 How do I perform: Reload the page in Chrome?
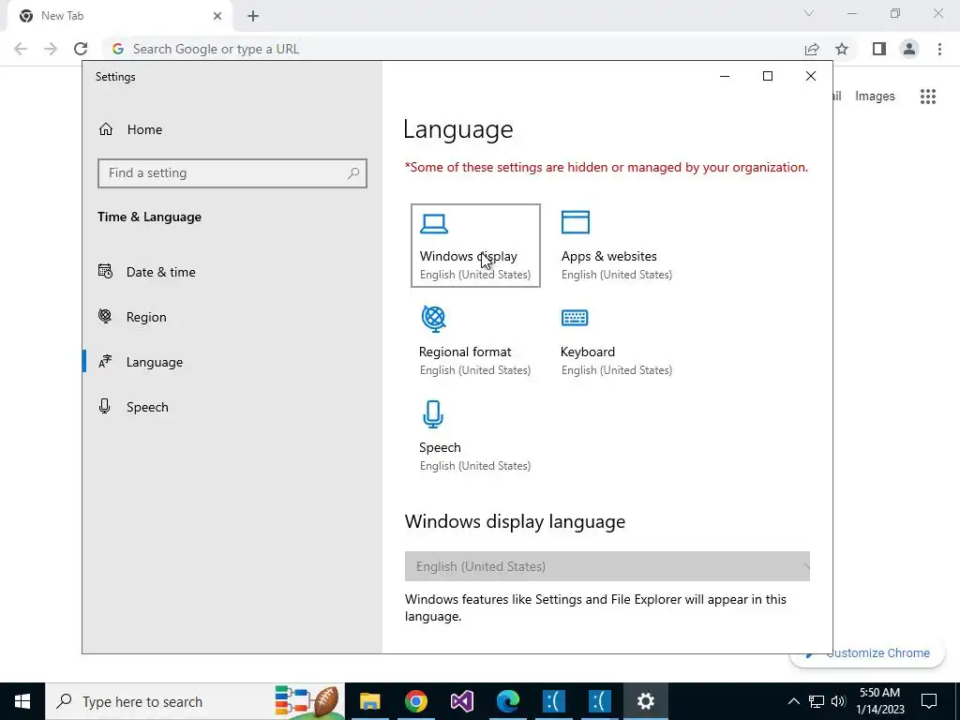click(81, 49)
